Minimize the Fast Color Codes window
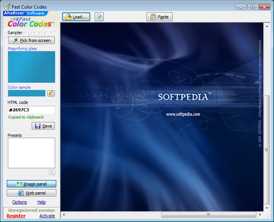274x222 pixels. click(241, 7)
